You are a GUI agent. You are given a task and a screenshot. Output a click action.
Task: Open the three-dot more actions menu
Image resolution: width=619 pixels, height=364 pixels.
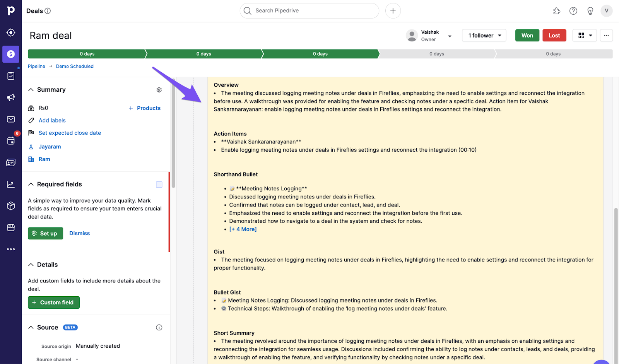(606, 36)
